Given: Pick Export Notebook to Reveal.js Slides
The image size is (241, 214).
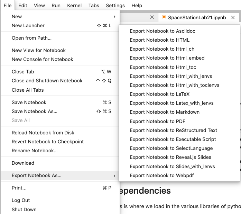Looking at the screenshot, I should [170, 157].
